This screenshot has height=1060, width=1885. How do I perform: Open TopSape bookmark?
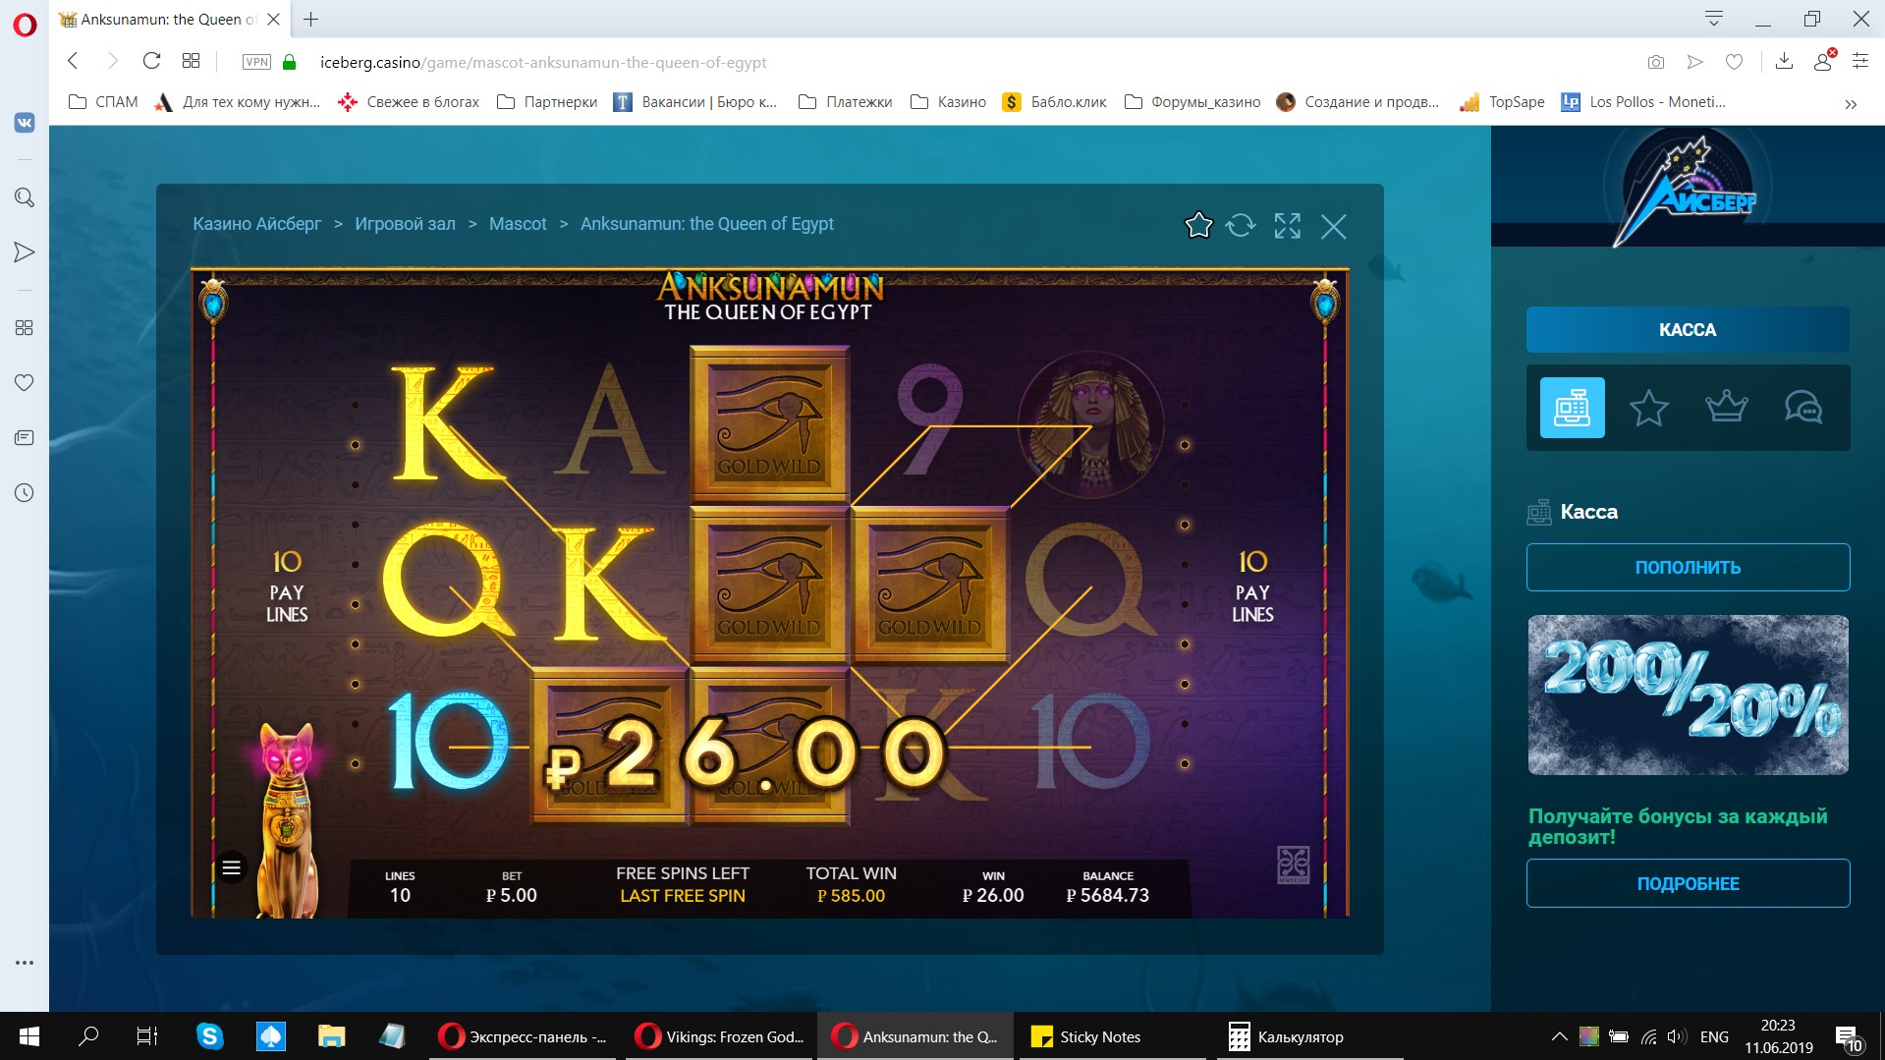1502,102
